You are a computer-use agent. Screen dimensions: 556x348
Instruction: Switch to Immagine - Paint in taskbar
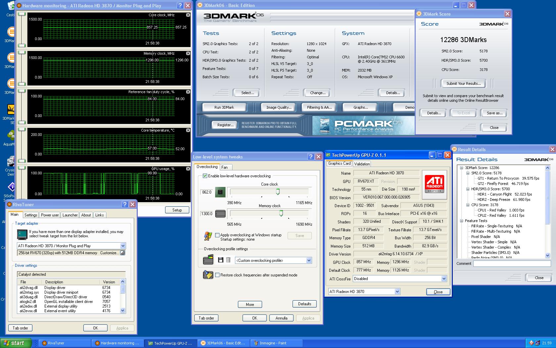click(x=276, y=343)
